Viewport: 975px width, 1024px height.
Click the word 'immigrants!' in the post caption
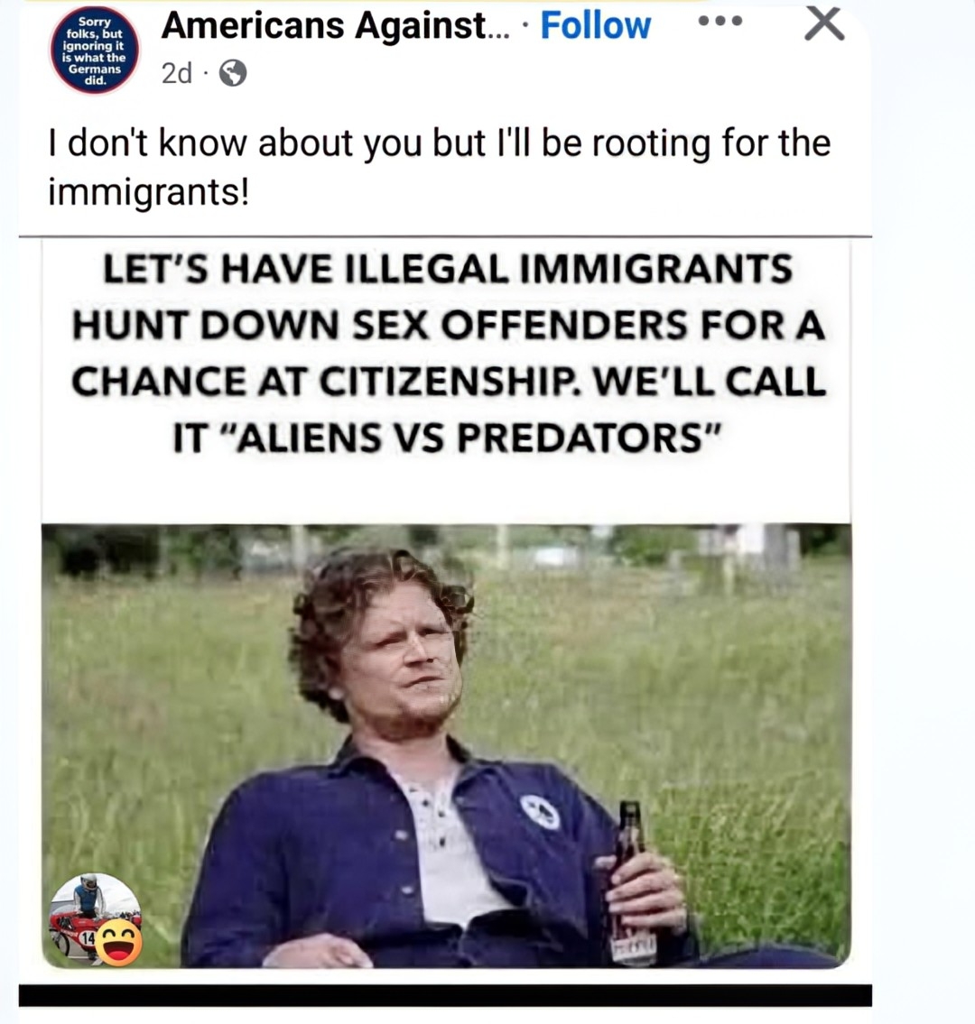(x=148, y=192)
